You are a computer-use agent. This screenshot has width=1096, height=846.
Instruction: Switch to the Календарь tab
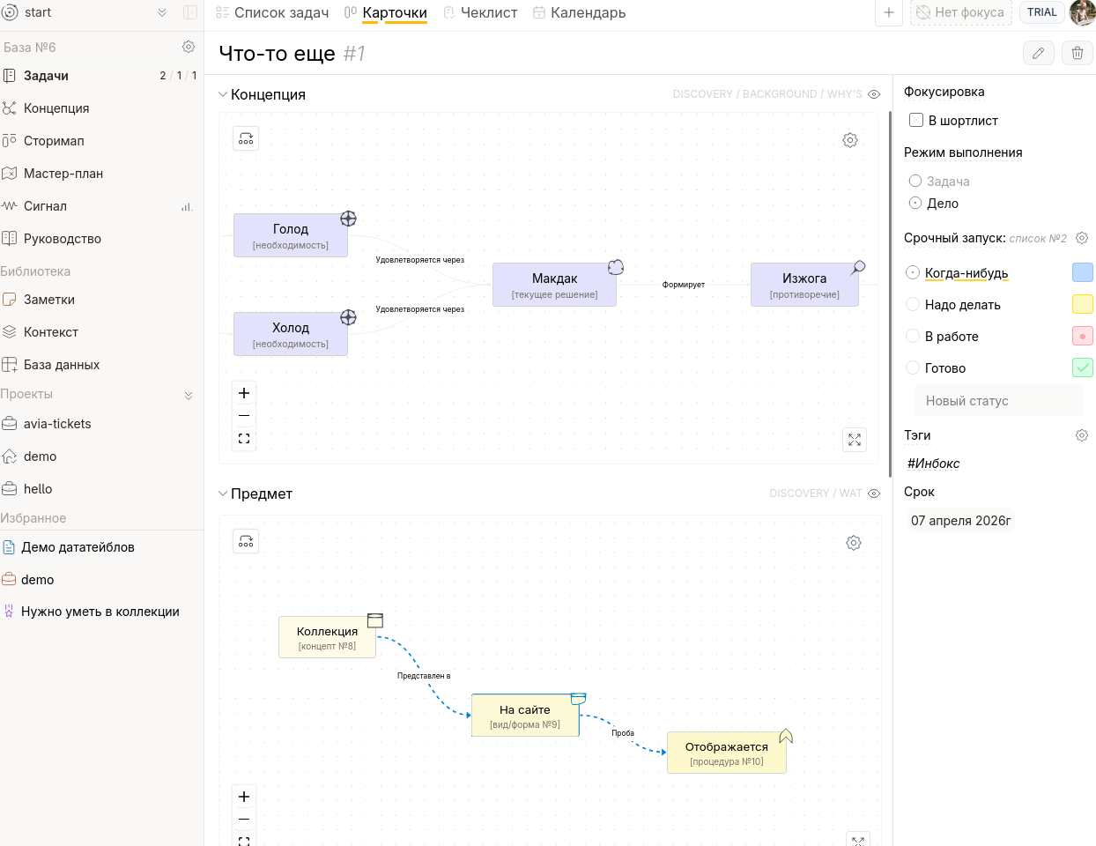tap(579, 12)
